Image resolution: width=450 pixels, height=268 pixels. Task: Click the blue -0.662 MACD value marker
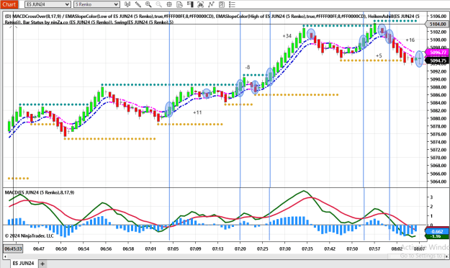(438, 231)
